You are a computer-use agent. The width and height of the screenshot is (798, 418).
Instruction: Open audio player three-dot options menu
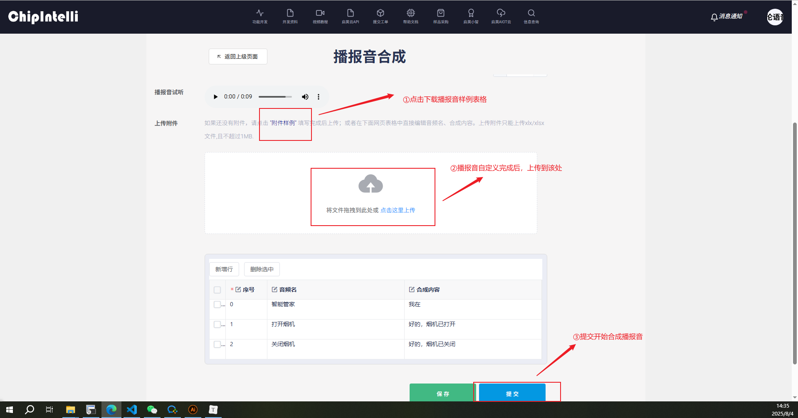pos(319,97)
